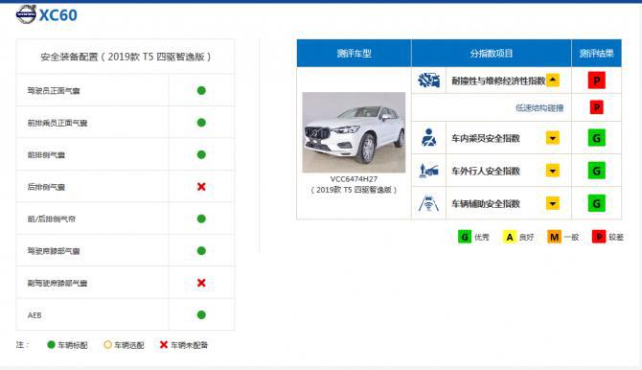
Task: Click the 车外行人安全指数 label
Action: [486, 171]
